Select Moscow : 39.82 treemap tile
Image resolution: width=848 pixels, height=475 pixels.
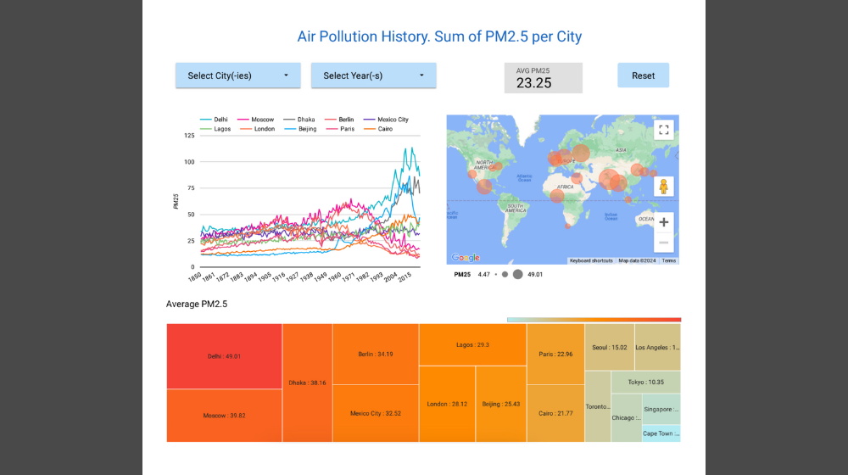pyautogui.click(x=224, y=416)
